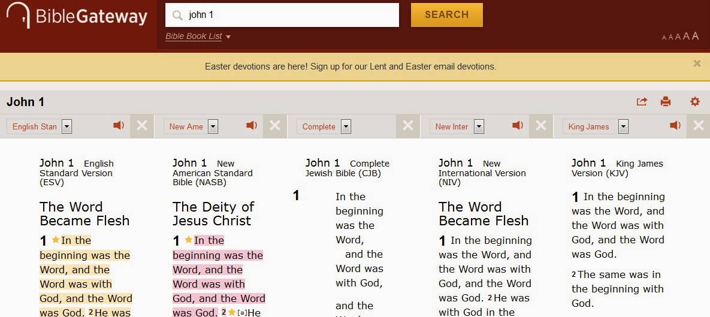Select the smallest font size A
710x317 pixels.
point(664,38)
